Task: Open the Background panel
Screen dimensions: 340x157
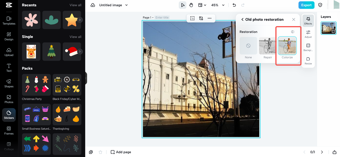Action: point(308,47)
